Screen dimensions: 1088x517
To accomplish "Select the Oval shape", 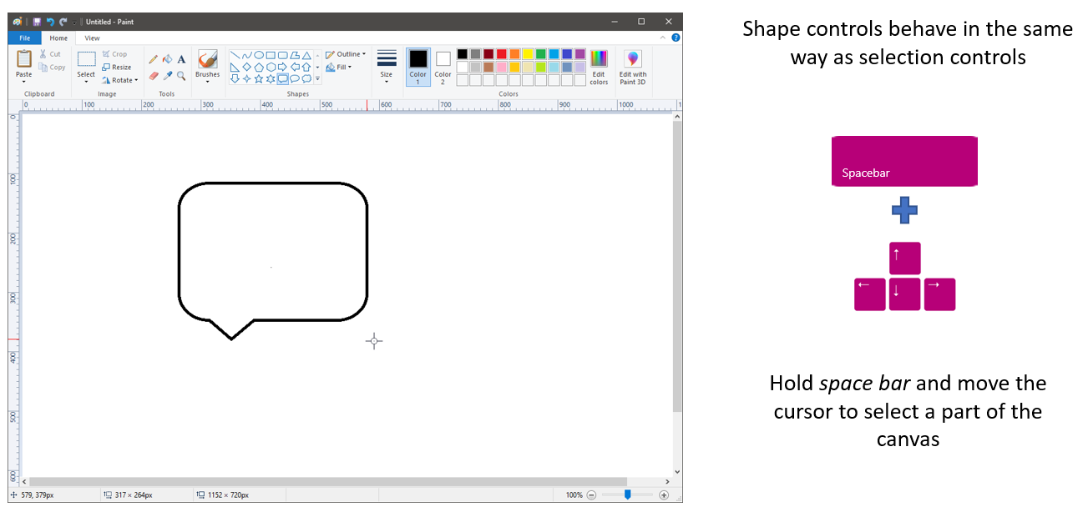I will [x=259, y=55].
